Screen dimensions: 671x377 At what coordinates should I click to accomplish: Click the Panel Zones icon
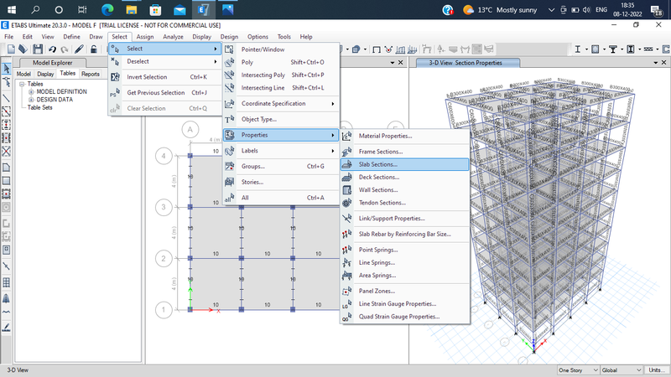coord(347,291)
